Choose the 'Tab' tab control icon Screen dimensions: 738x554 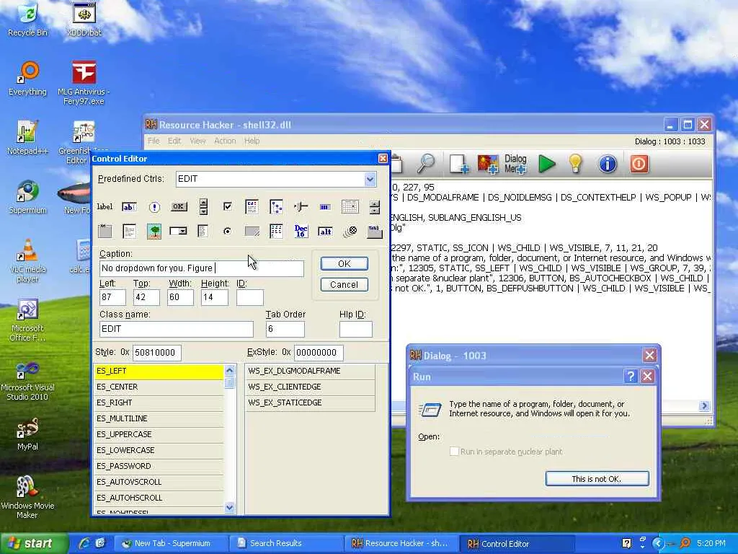tap(374, 231)
